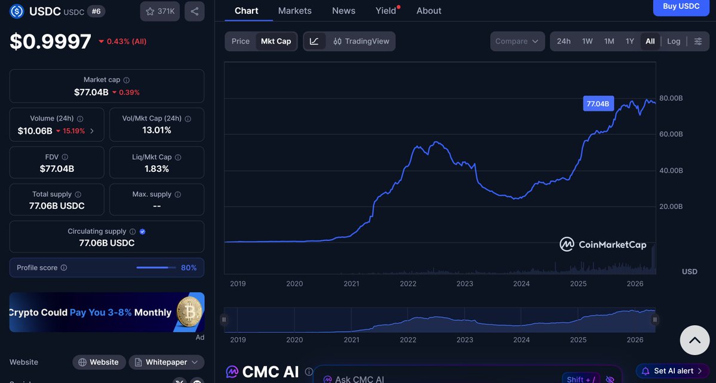Open the Yield tab
The image size is (716, 383).
point(386,11)
